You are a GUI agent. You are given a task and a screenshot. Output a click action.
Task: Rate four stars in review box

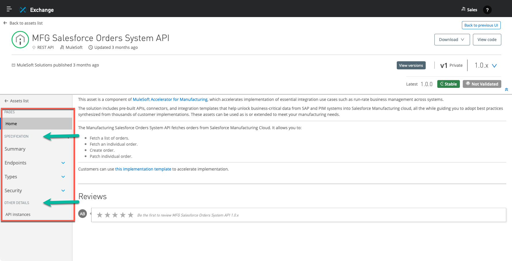(123, 215)
